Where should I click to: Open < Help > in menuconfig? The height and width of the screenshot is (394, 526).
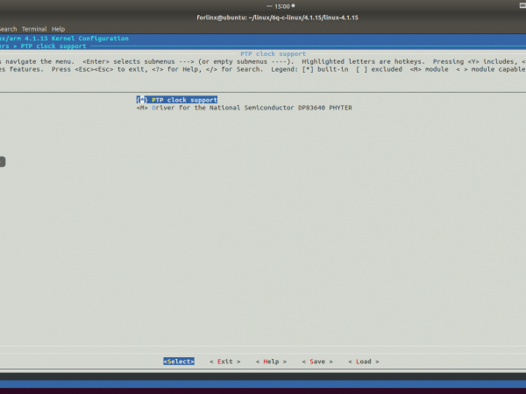pyautogui.click(x=271, y=361)
